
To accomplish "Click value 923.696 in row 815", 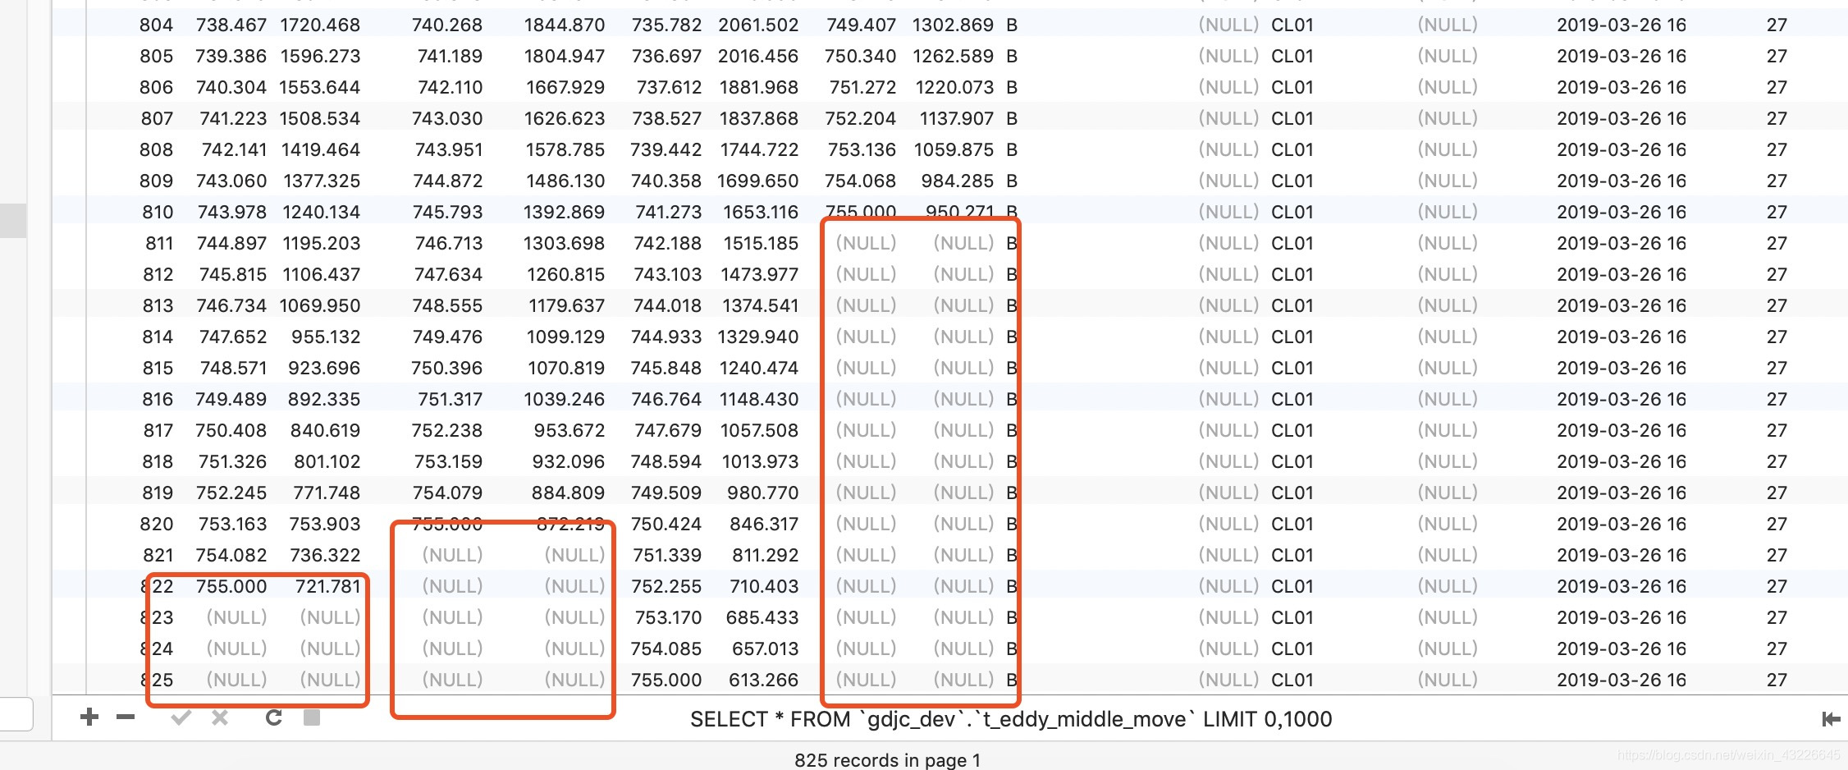I will tap(324, 368).
